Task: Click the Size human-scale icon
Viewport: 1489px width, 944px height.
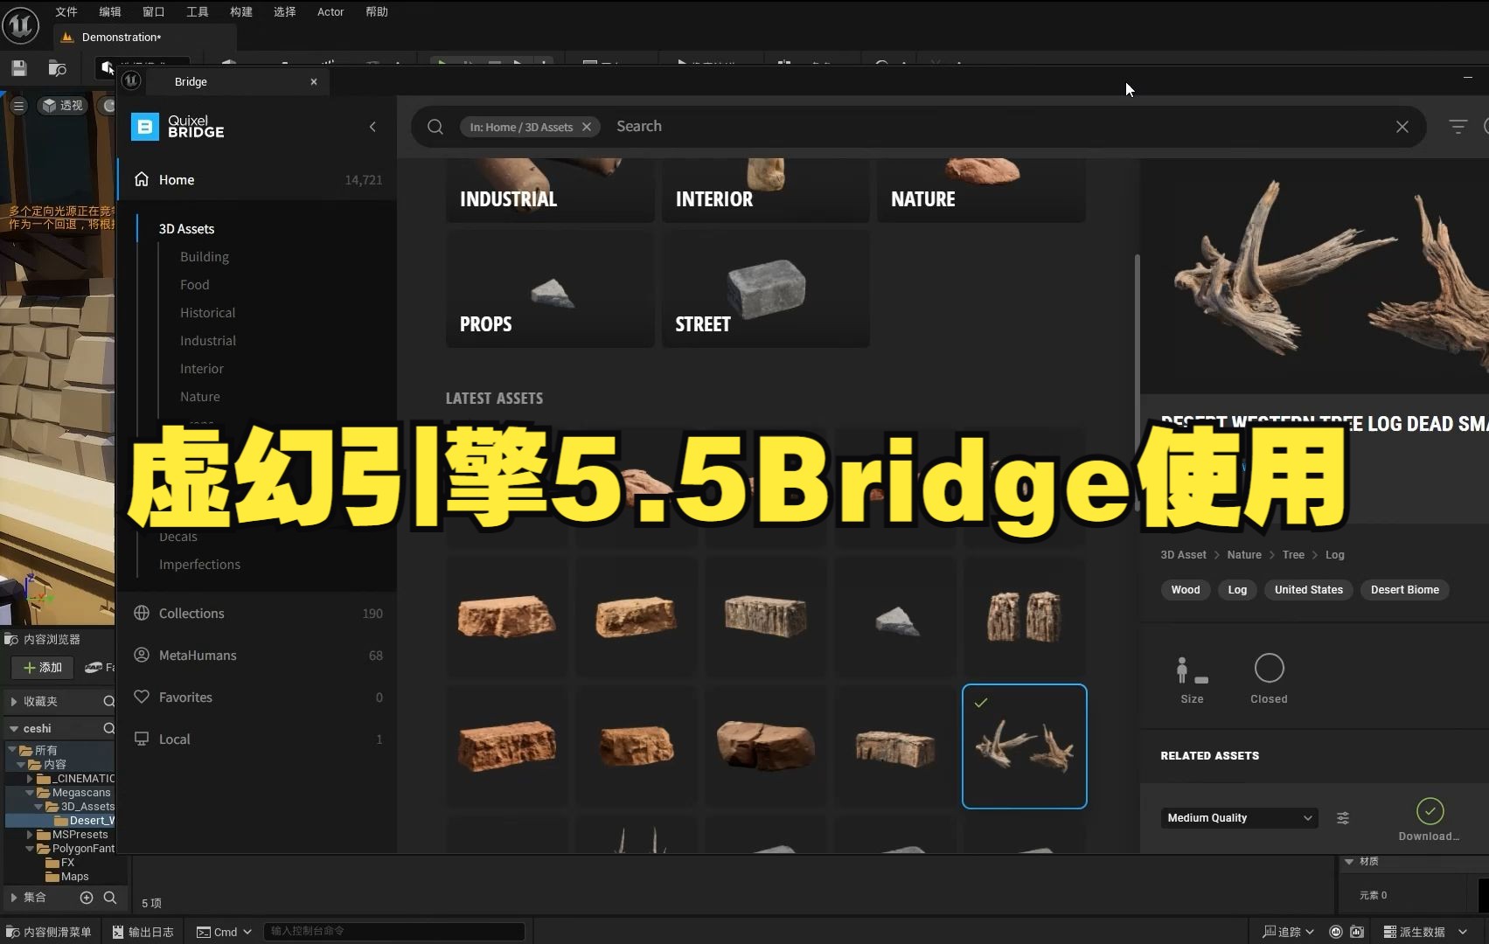Action: 1192,670
